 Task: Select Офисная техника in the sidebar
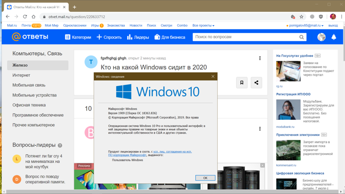click(29, 105)
